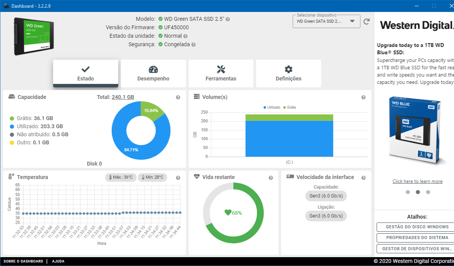Switch to the Estado tab
454x266 pixels.
tap(86, 74)
